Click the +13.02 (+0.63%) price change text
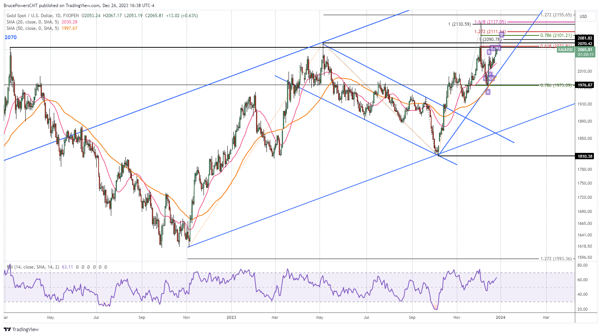The image size is (601, 336). 182,16
